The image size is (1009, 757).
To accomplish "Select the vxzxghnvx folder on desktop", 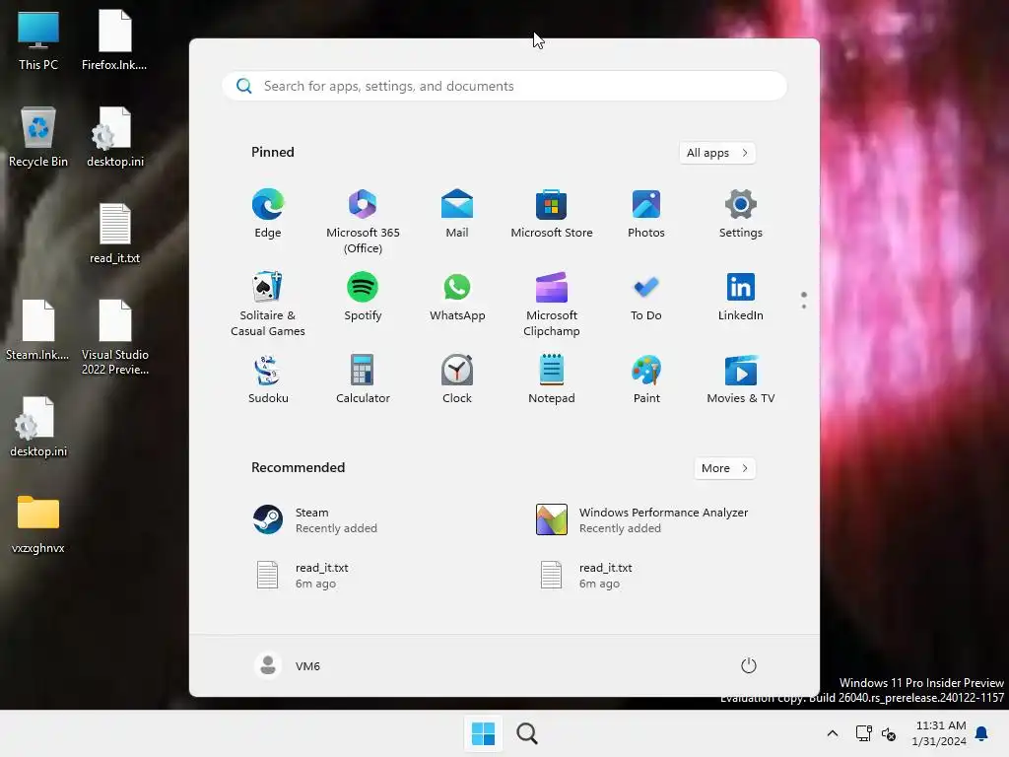I will click(38, 524).
